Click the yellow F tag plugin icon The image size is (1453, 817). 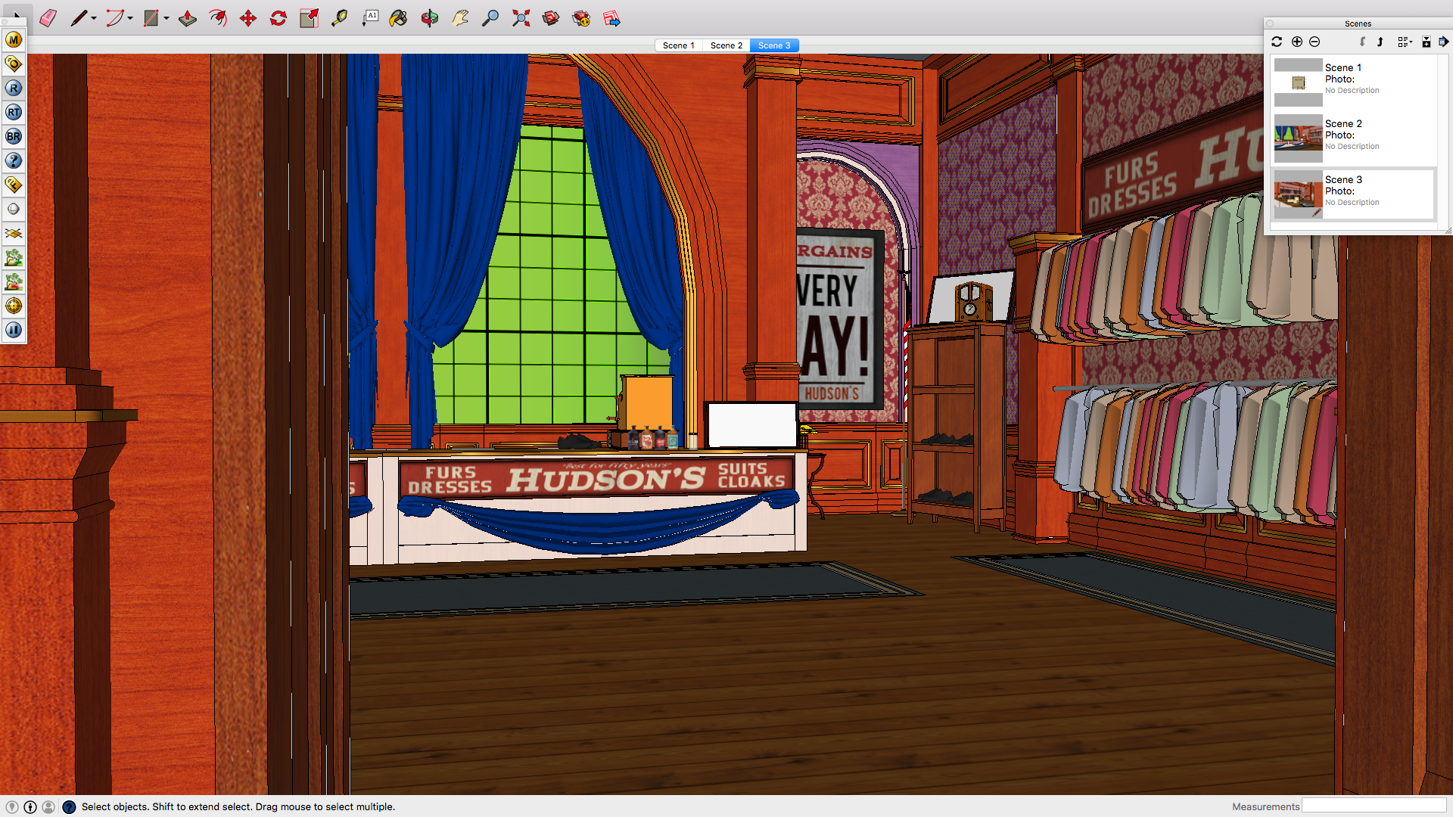coord(14,185)
